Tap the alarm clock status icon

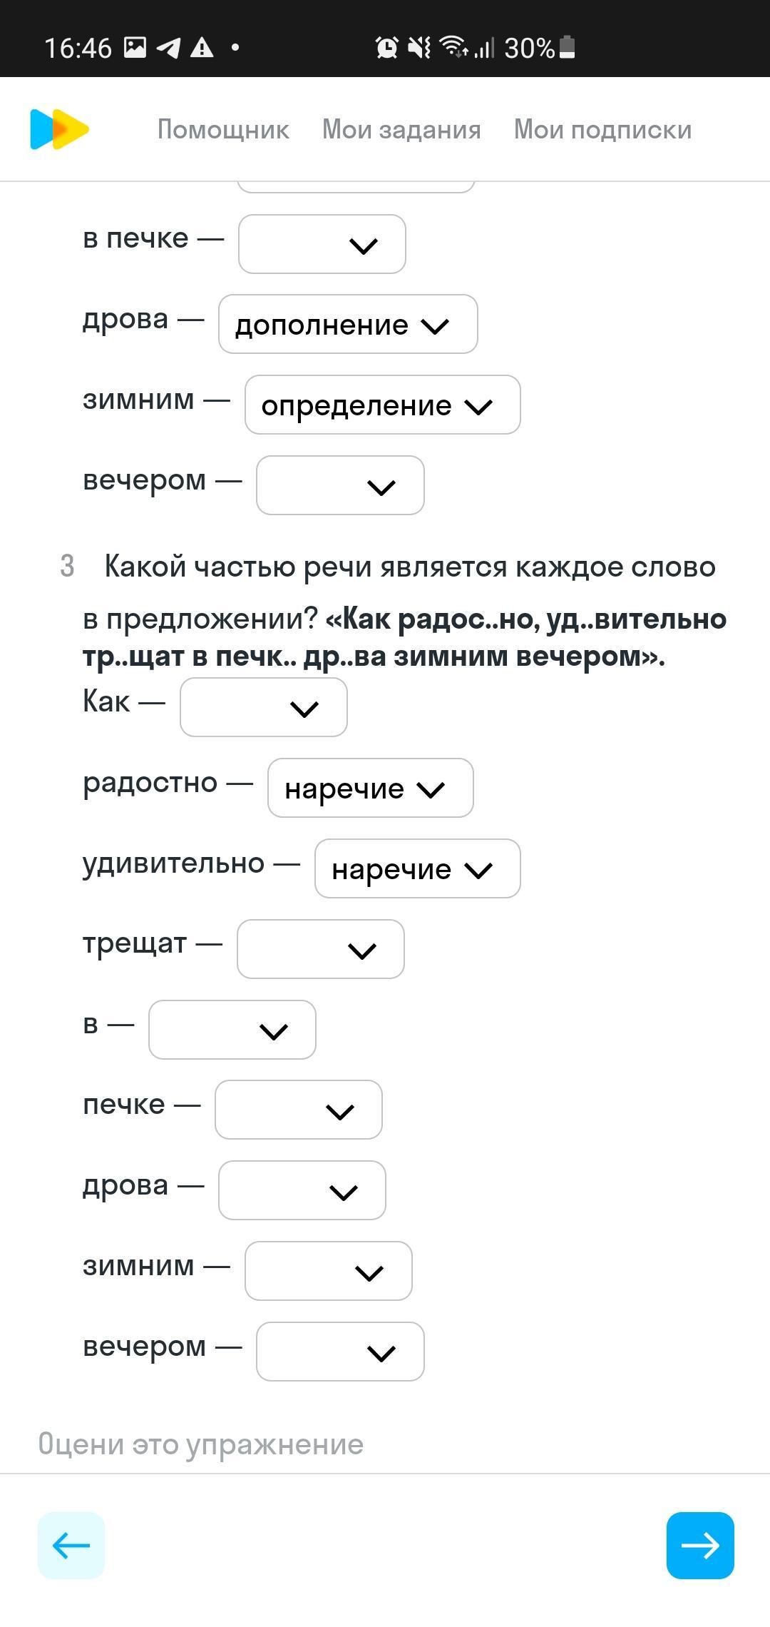(x=386, y=48)
